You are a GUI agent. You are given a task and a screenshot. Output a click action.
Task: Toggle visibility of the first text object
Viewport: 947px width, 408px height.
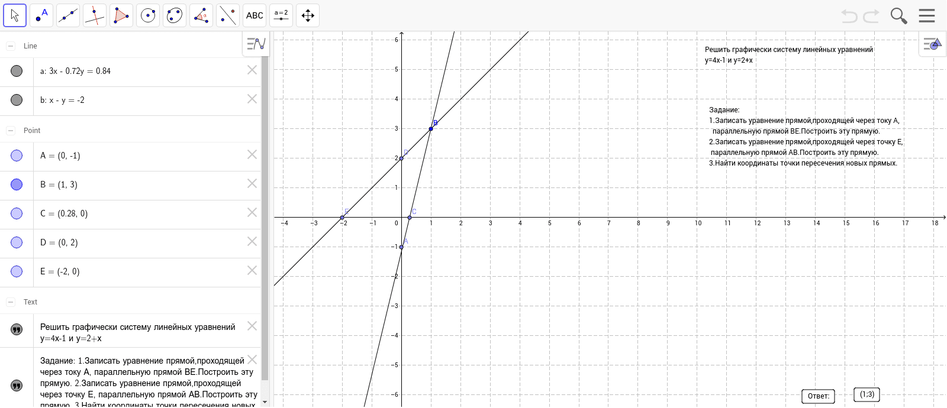pos(17,329)
